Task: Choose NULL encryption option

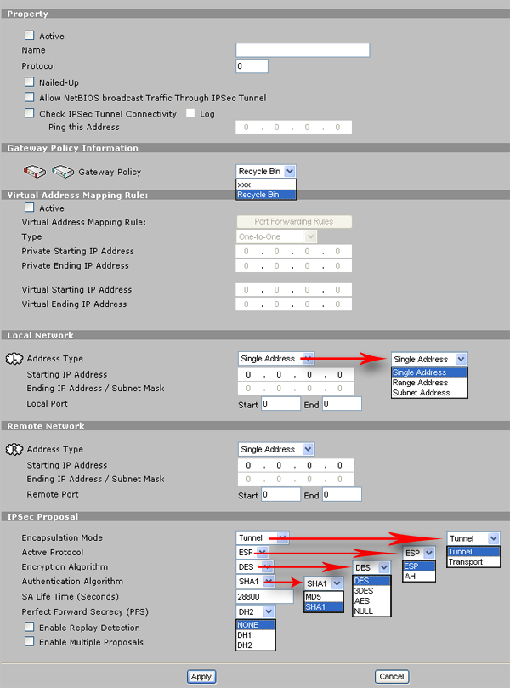Action: coord(371,611)
